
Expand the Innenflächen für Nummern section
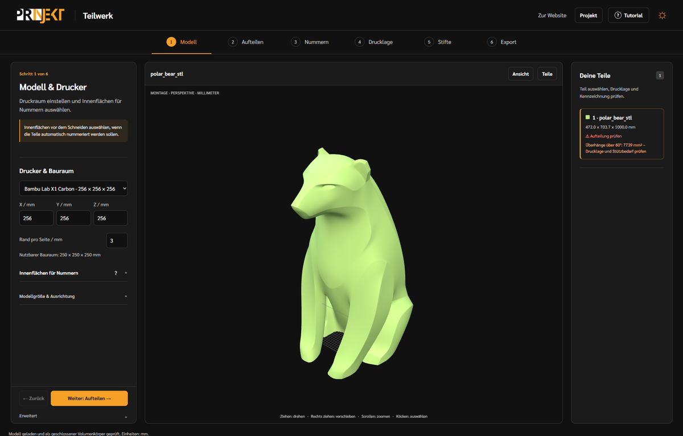coord(73,273)
